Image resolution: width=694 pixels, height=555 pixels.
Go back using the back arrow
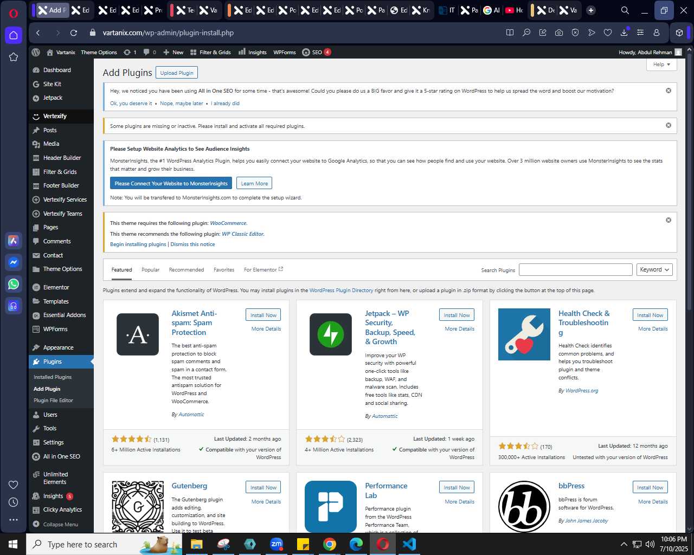point(38,33)
